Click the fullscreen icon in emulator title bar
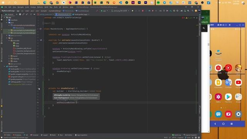The height and width of the screenshot is (139, 247). tap(226, 25)
